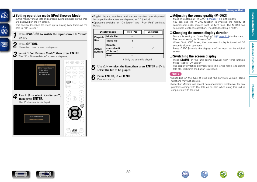The width and height of the screenshot is (257, 182).
Task: Click the pink NOTE label
Action: [175, 74]
